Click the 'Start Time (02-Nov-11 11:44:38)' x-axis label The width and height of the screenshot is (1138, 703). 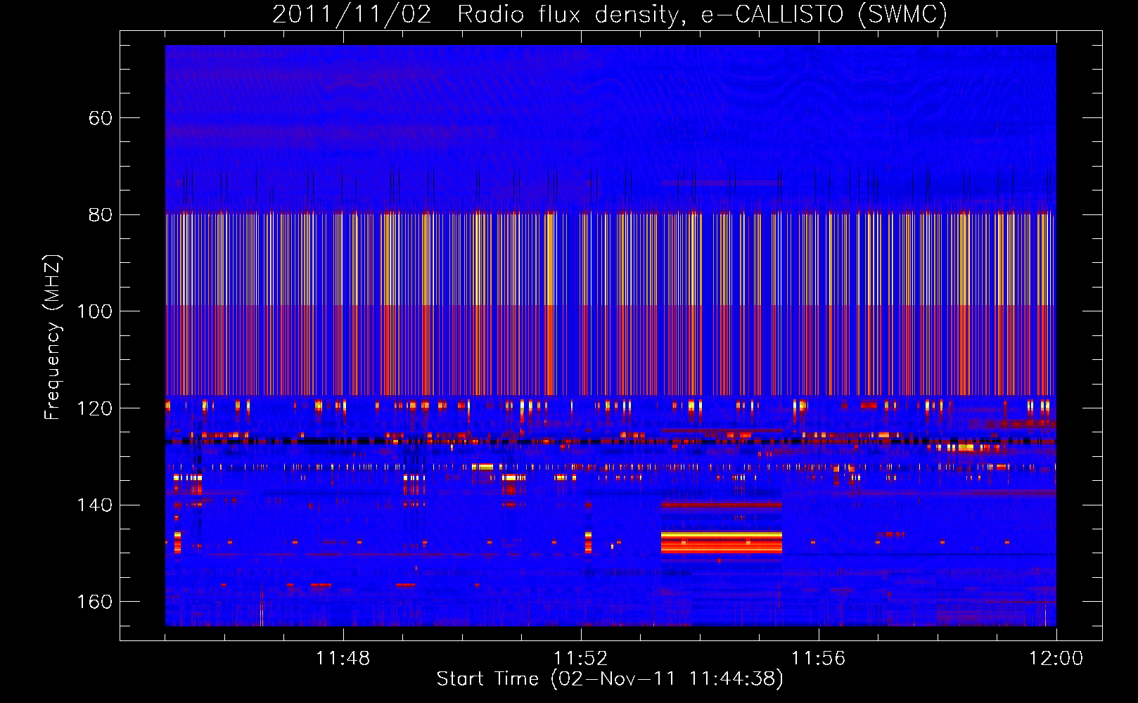[x=610, y=679]
